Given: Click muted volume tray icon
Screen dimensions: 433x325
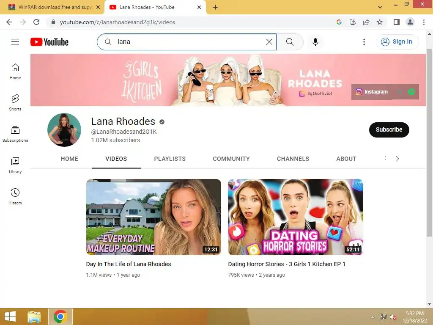Looking at the screenshot, I should tap(393, 317).
